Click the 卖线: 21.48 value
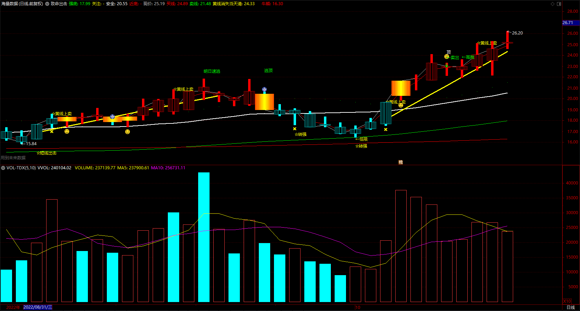580x311 pixels. pyautogui.click(x=200, y=4)
